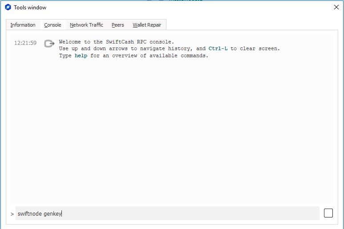Close the Tools window
Viewport: 344px width, 229px height.
(336, 7)
